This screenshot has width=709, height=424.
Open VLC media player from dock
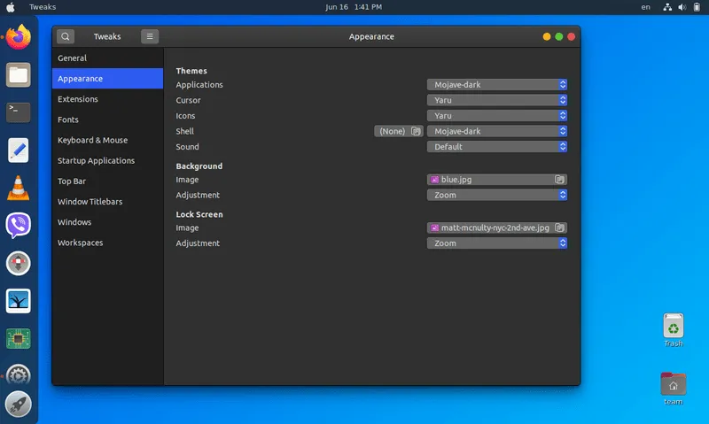[18, 188]
